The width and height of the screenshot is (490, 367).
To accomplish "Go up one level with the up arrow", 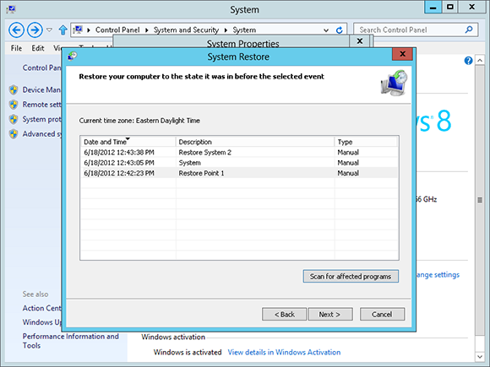I will pos(63,30).
